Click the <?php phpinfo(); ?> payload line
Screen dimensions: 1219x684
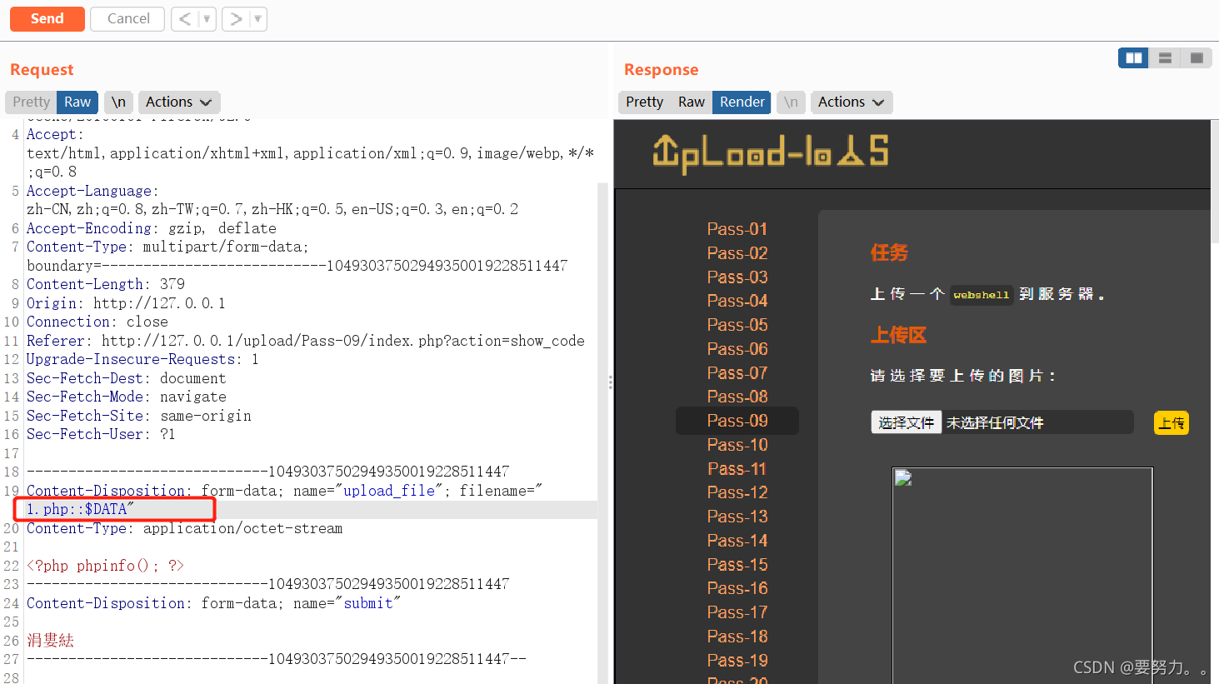105,566
